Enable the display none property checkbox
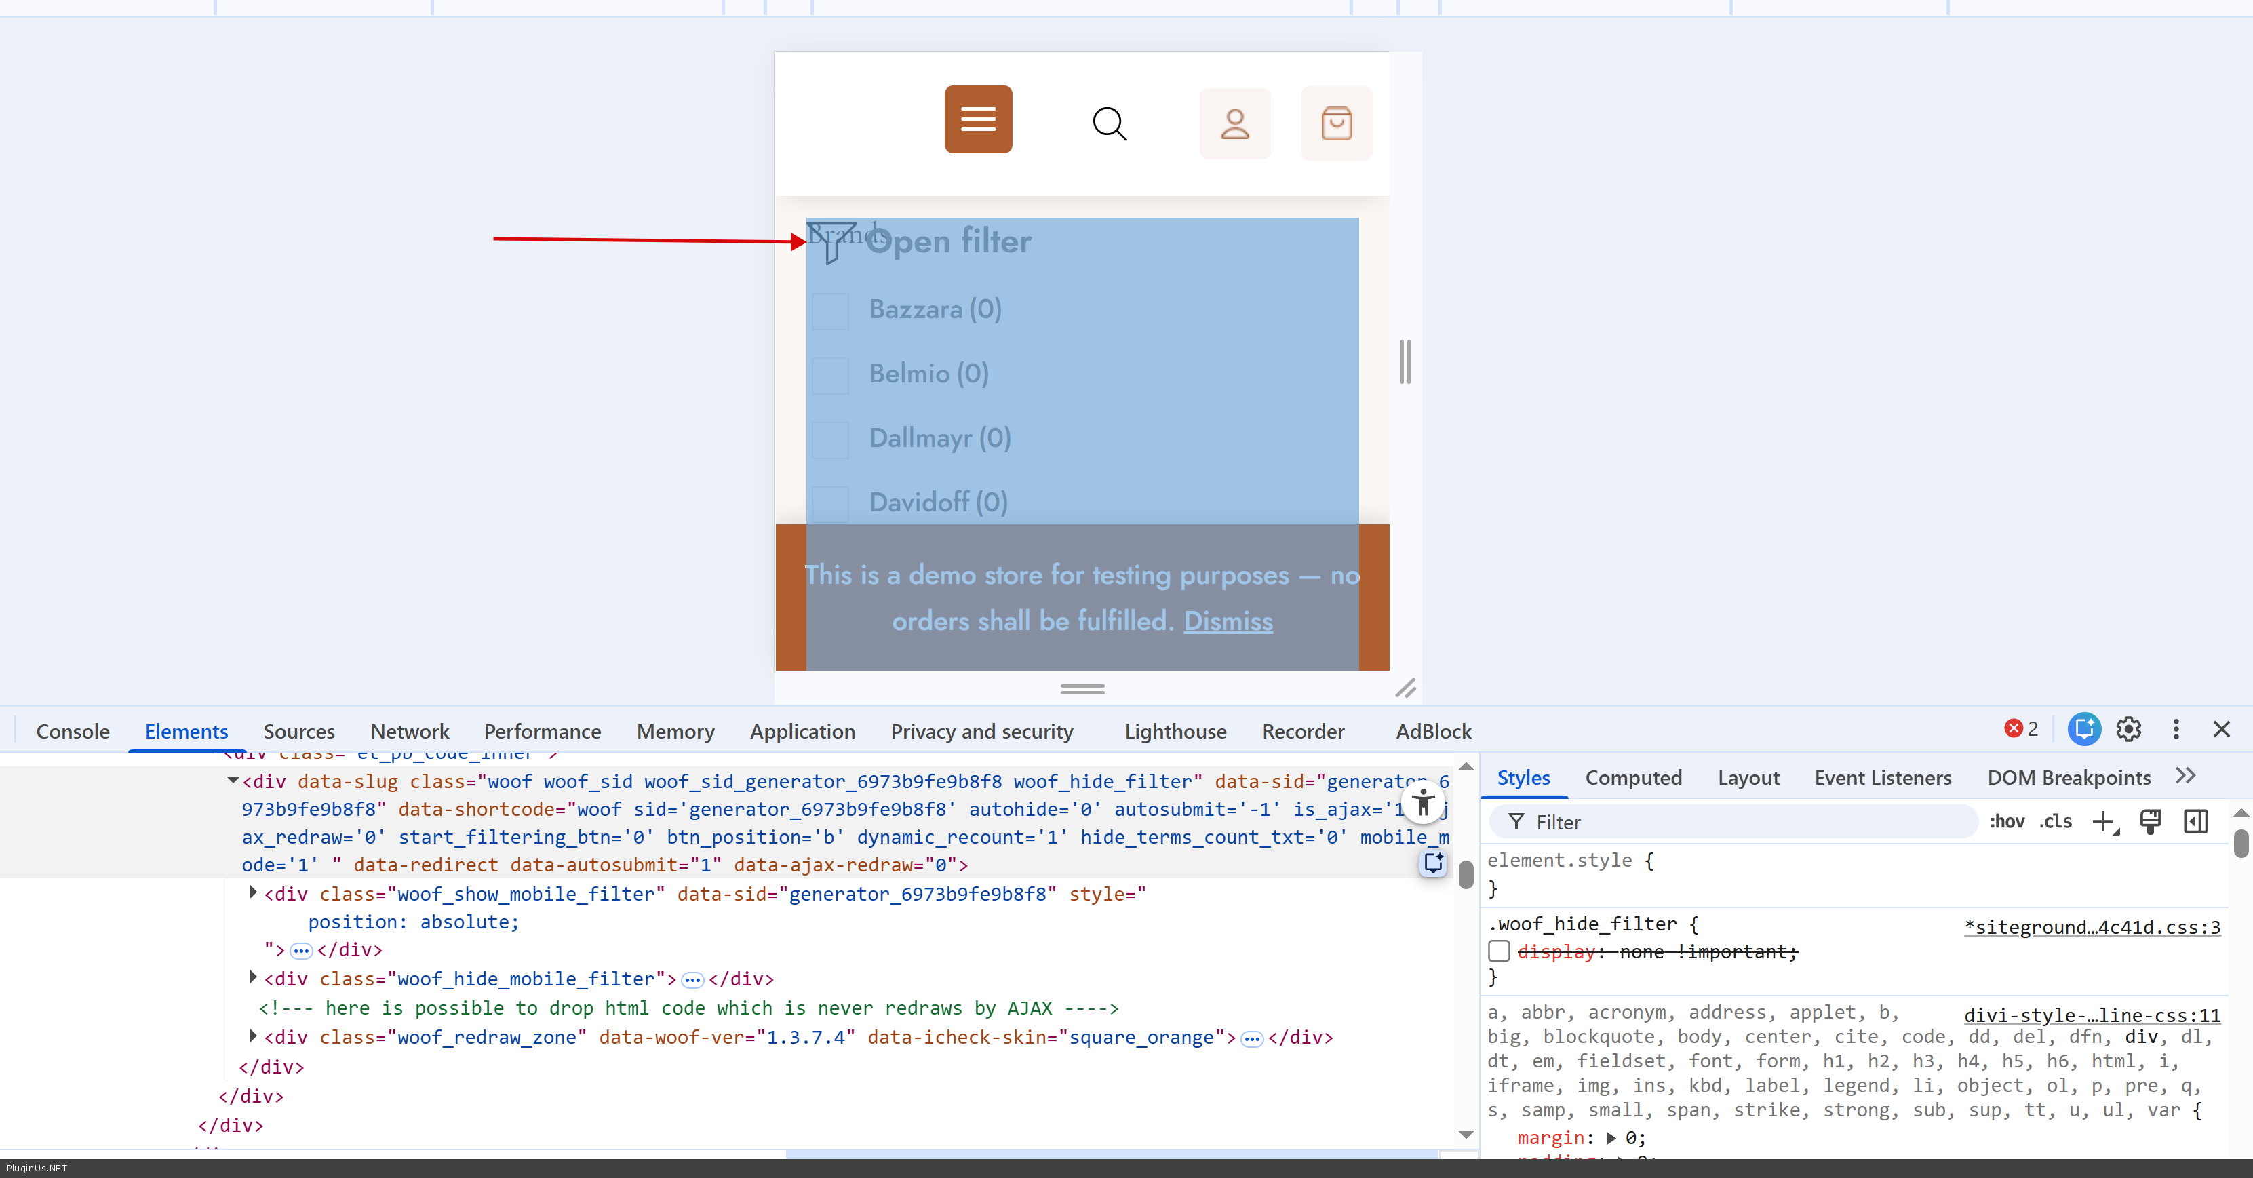The height and width of the screenshot is (1178, 2253). (x=1499, y=951)
